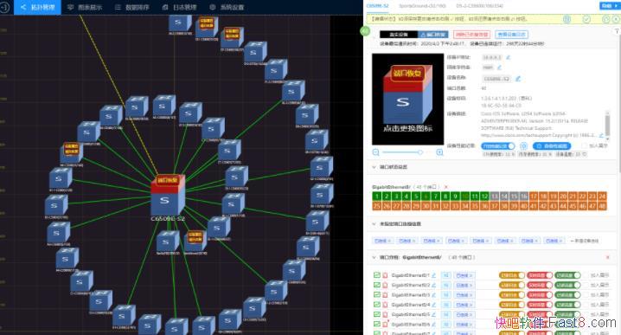Toggle the green switch for GigabitEthernet0/4

[568, 305]
